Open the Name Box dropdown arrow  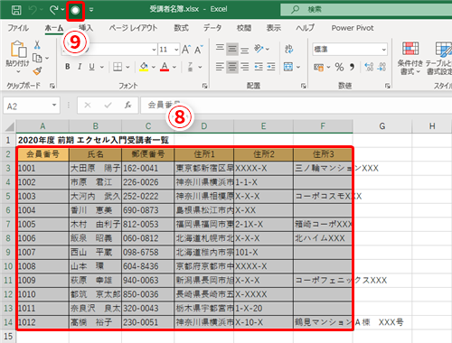(x=54, y=106)
